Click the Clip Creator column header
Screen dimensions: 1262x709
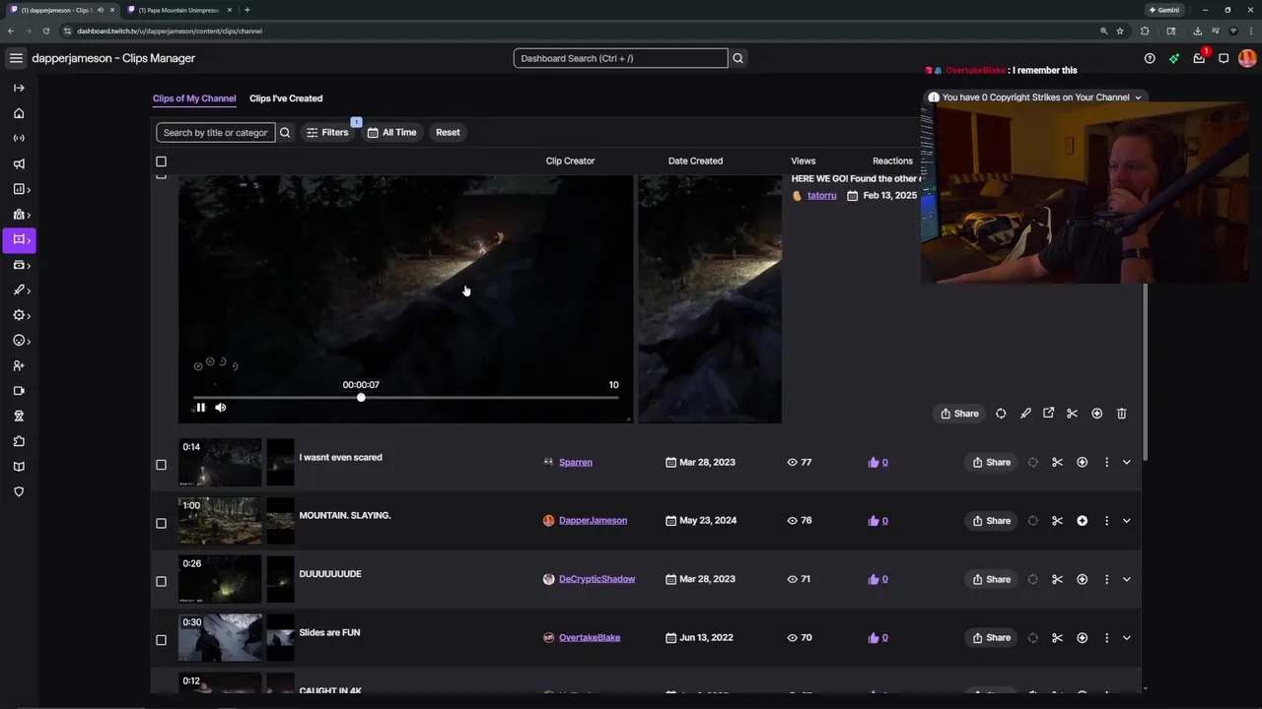point(570,161)
